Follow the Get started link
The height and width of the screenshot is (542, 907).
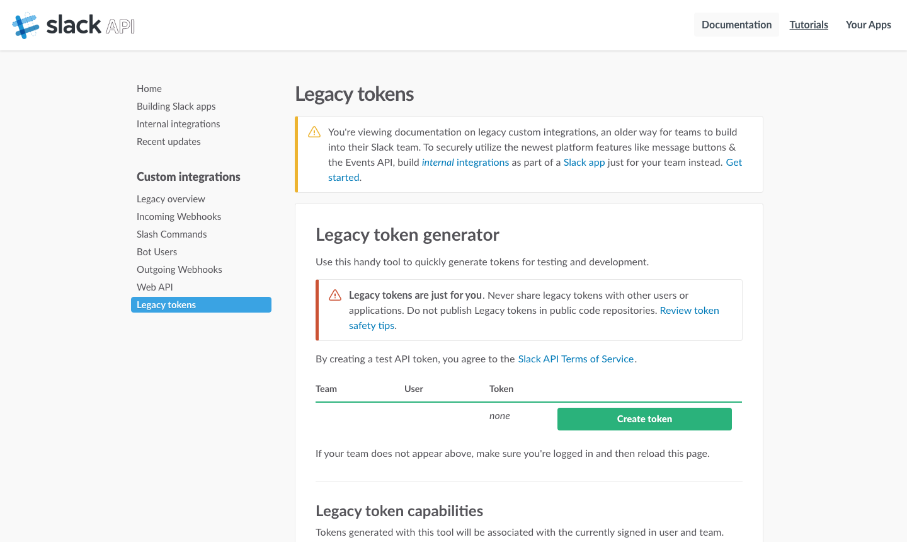[734, 163]
